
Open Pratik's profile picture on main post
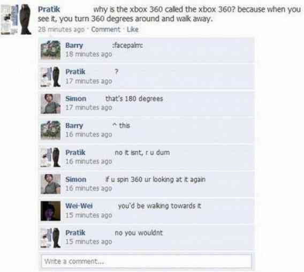(16, 19)
